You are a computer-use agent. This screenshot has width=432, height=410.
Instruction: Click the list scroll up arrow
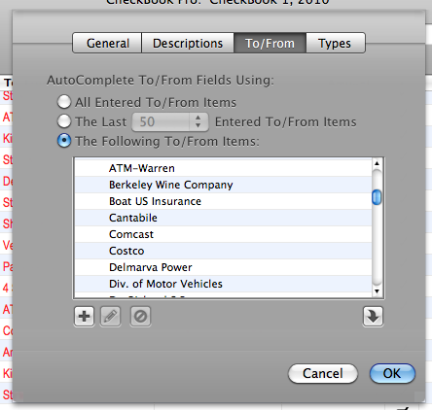377,163
